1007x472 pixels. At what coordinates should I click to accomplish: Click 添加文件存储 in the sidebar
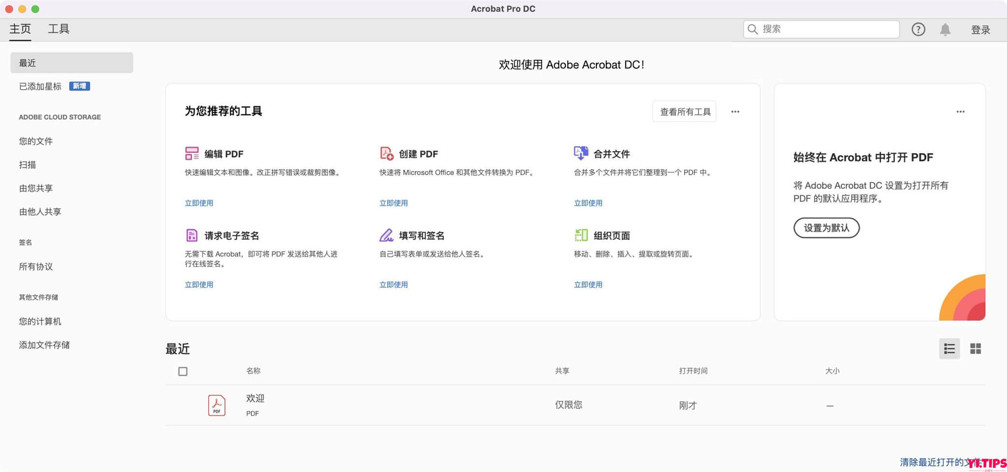[x=44, y=345]
